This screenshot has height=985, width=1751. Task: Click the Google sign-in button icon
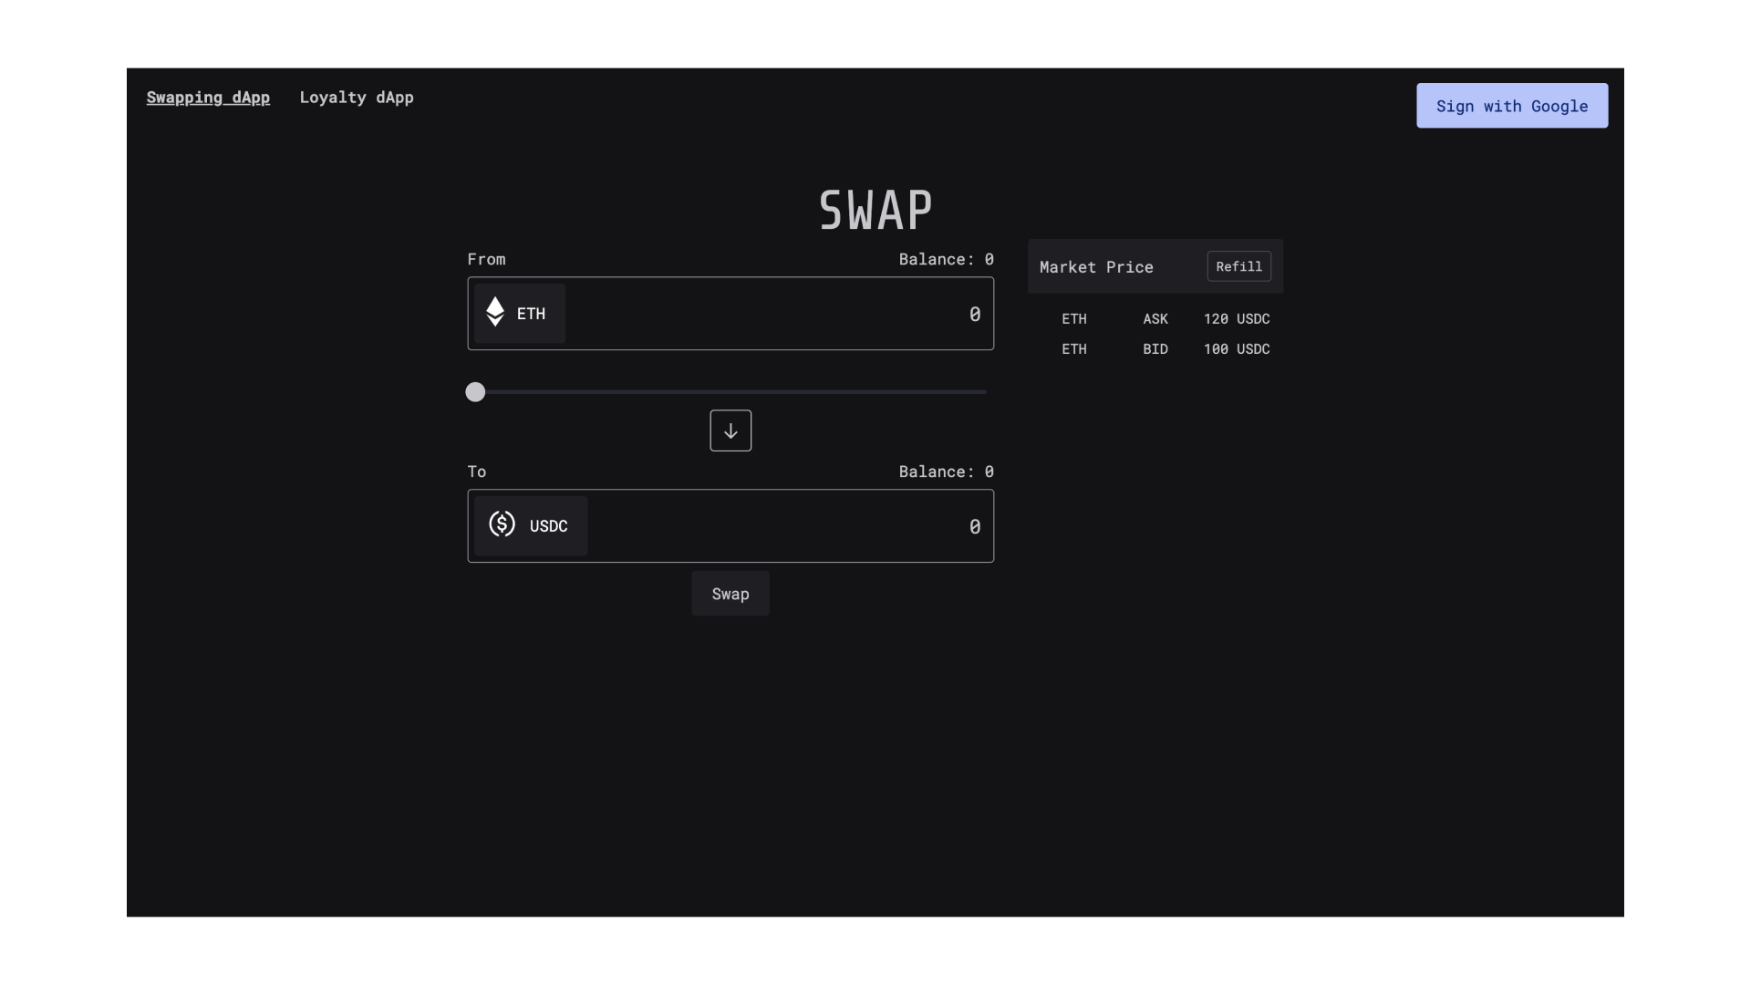coord(1513,106)
